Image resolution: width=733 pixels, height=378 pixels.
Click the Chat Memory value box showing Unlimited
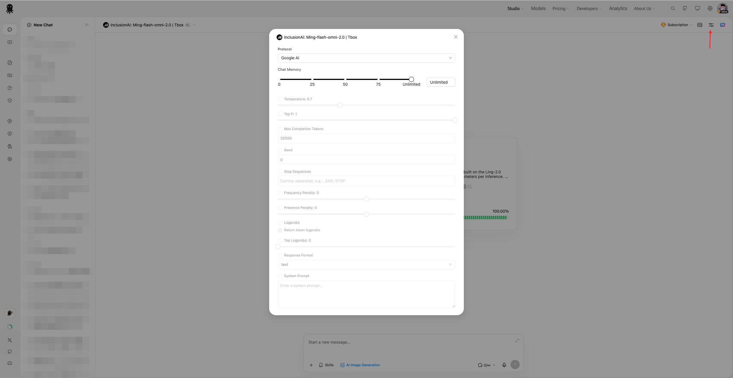click(x=441, y=82)
